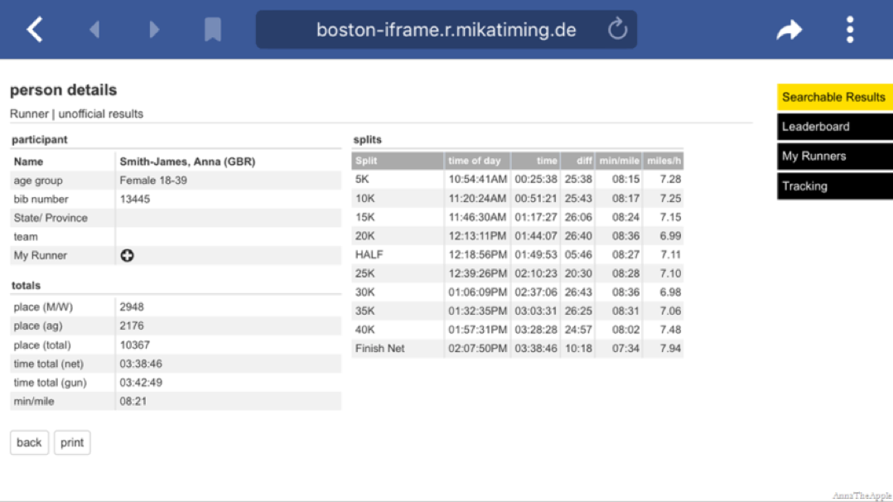893x502 pixels.
Task: Click the miles/h column header
Action: point(664,161)
